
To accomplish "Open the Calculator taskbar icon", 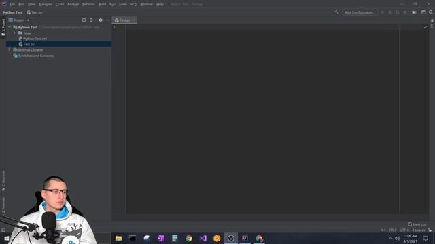I will pyautogui.click(x=175, y=238).
